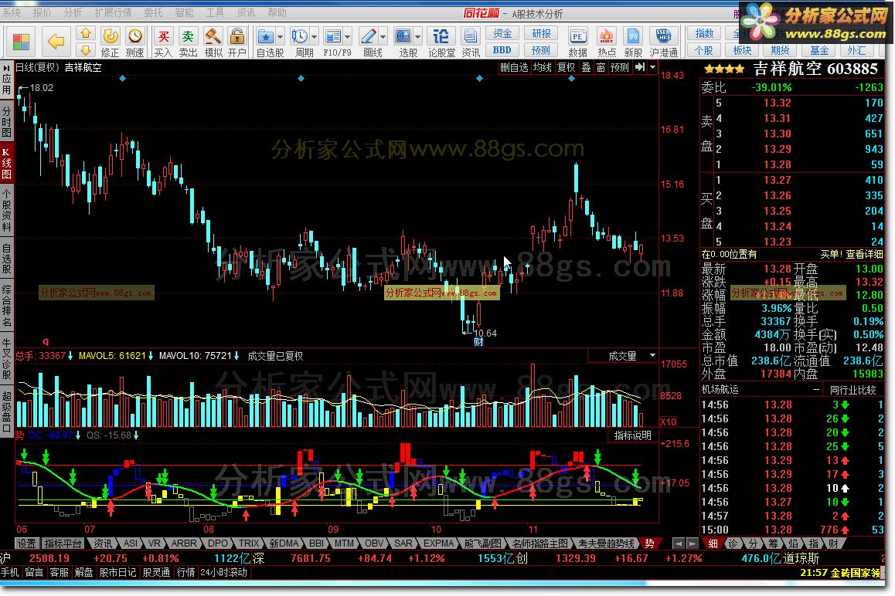Screen dimensions: 895x596
Task: Open the 热点 HOT flame icon
Action: [x=606, y=36]
